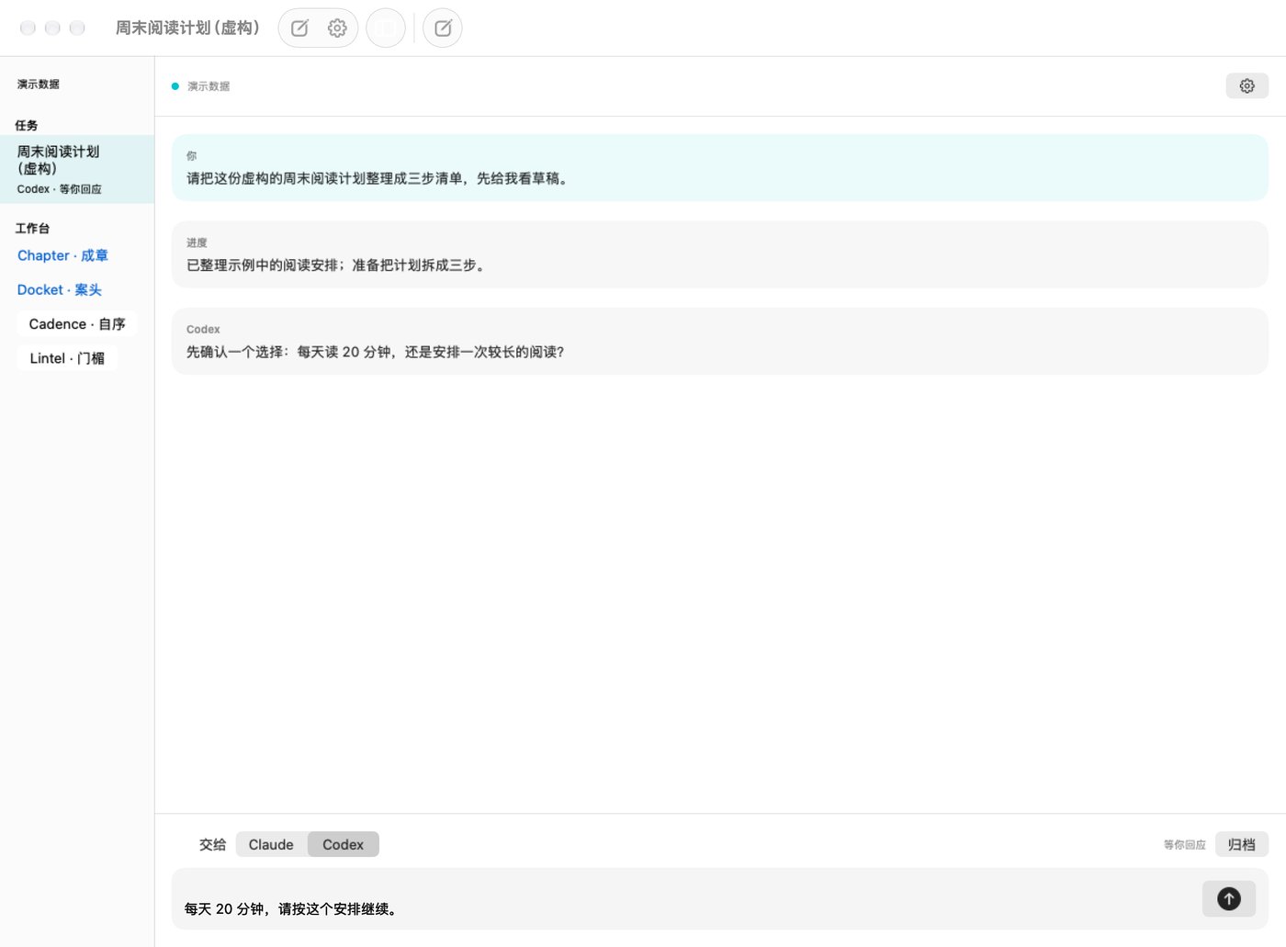
Task: Click the 等你回应 status beside 归档
Action: point(1184,845)
